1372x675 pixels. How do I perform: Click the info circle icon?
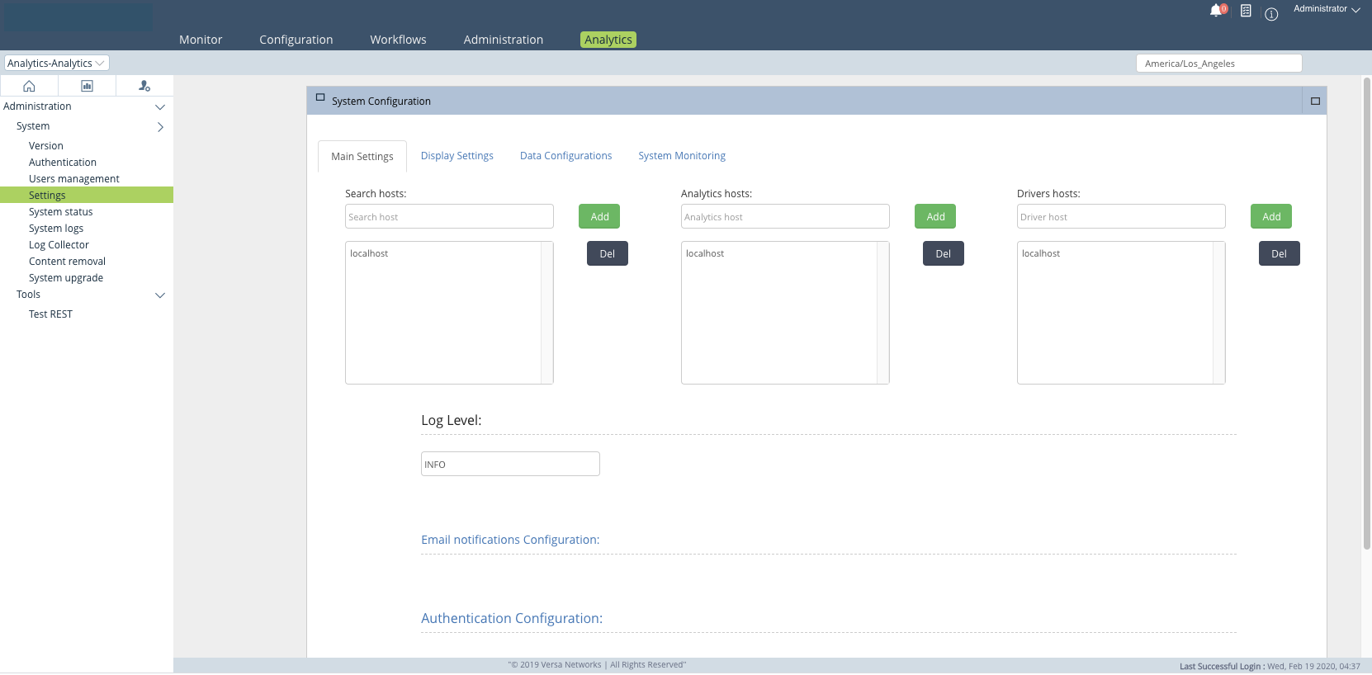(1271, 14)
